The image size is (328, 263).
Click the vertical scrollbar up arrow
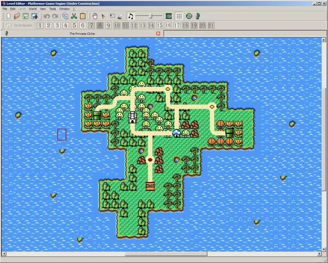coord(324,40)
